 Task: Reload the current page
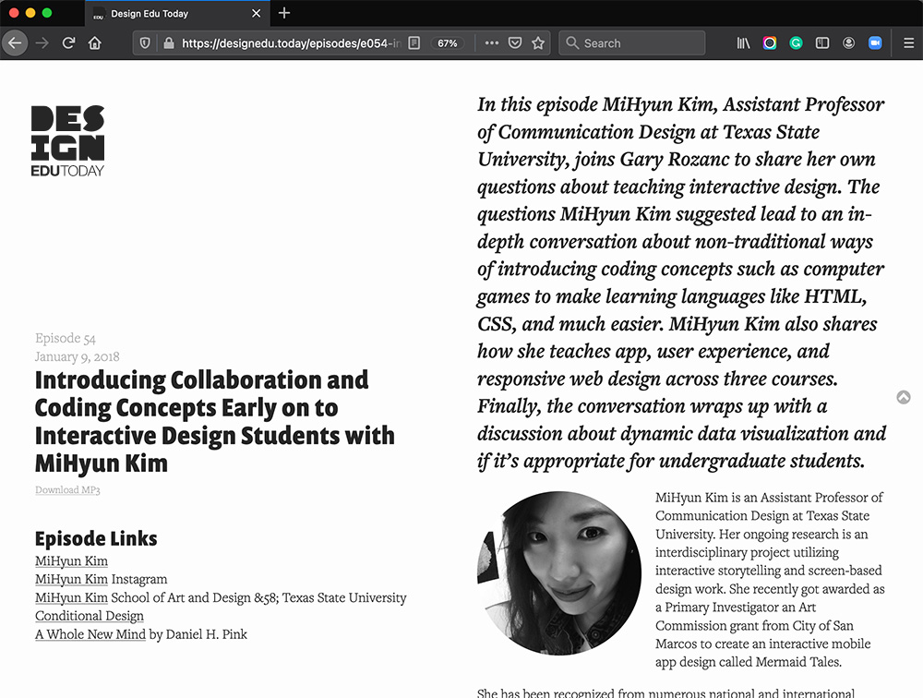tap(68, 43)
